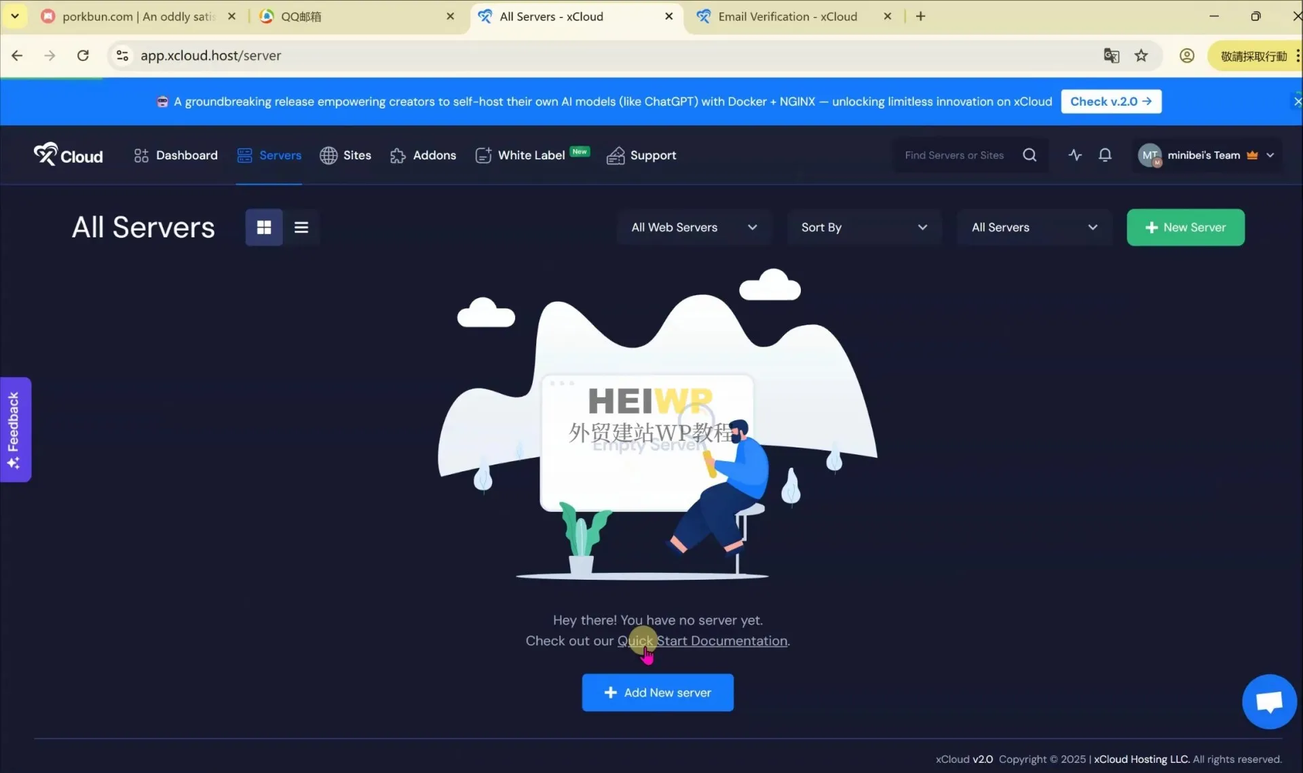Image resolution: width=1303 pixels, height=773 pixels.
Task: Click the New Server button
Action: (x=1186, y=227)
